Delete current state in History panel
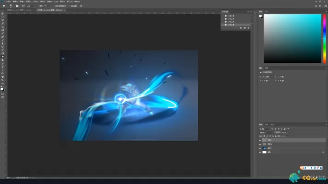This screenshot has height=184, width=328. (248, 28)
